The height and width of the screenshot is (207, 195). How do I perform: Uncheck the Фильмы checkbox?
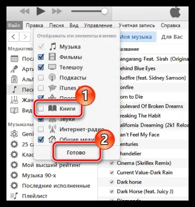pos(41,57)
